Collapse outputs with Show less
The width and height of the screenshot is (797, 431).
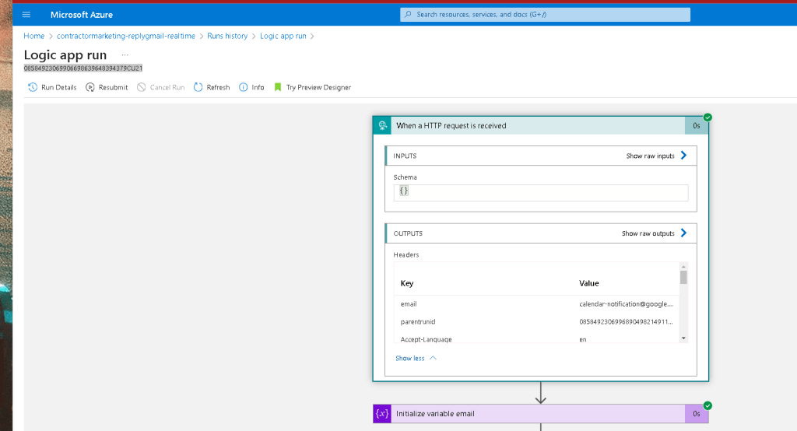(416, 359)
